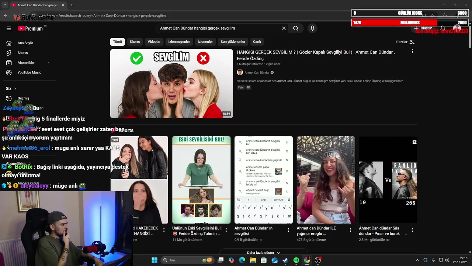Open Shorts from the sidebar
Viewport: 472px width, 266px height.
click(23, 53)
